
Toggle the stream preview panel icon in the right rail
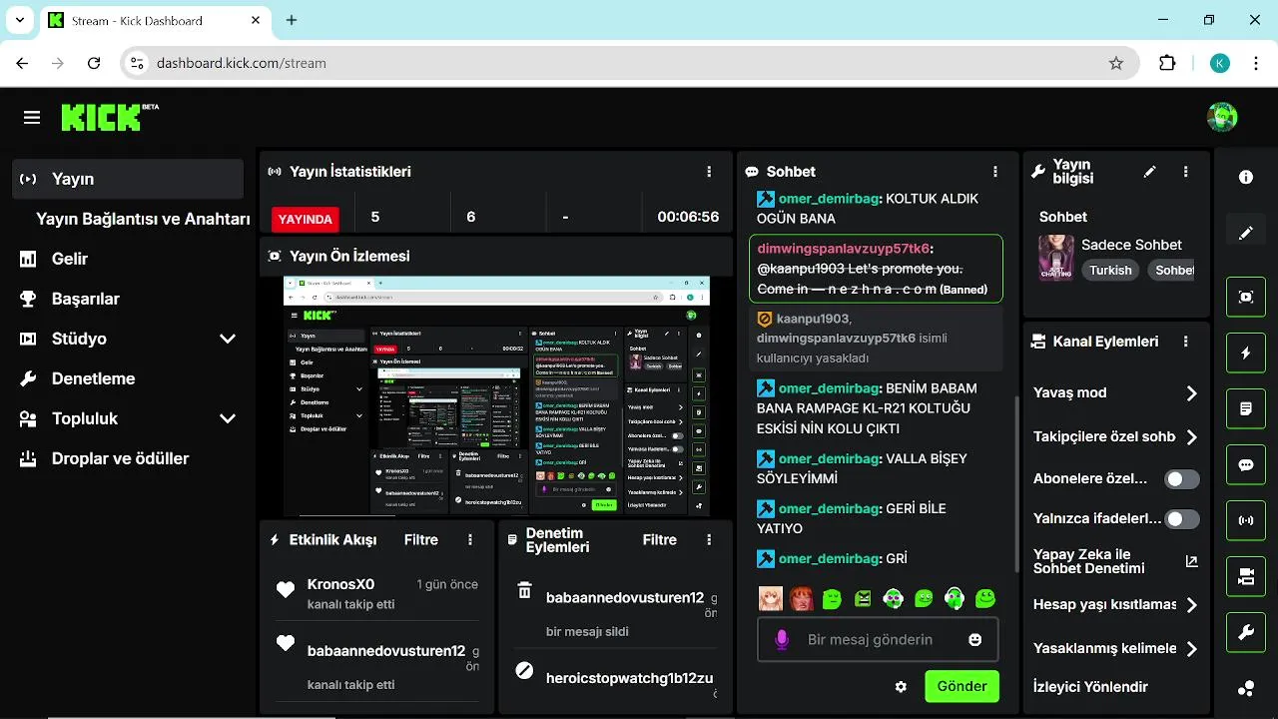click(x=1246, y=297)
